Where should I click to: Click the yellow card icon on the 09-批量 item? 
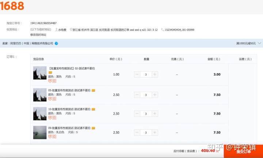pyautogui.click(x=94, y=128)
